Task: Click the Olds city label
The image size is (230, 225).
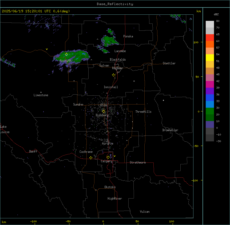Action: click(x=104, y=105)
